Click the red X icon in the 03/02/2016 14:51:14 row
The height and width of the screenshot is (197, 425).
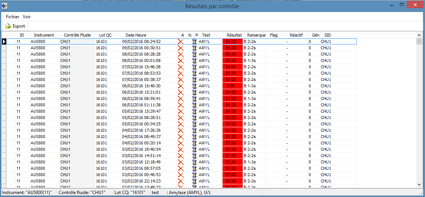[x=180, y=156]
